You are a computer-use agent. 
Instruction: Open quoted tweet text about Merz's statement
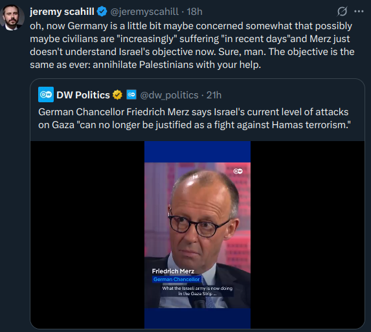click(194, 118)
